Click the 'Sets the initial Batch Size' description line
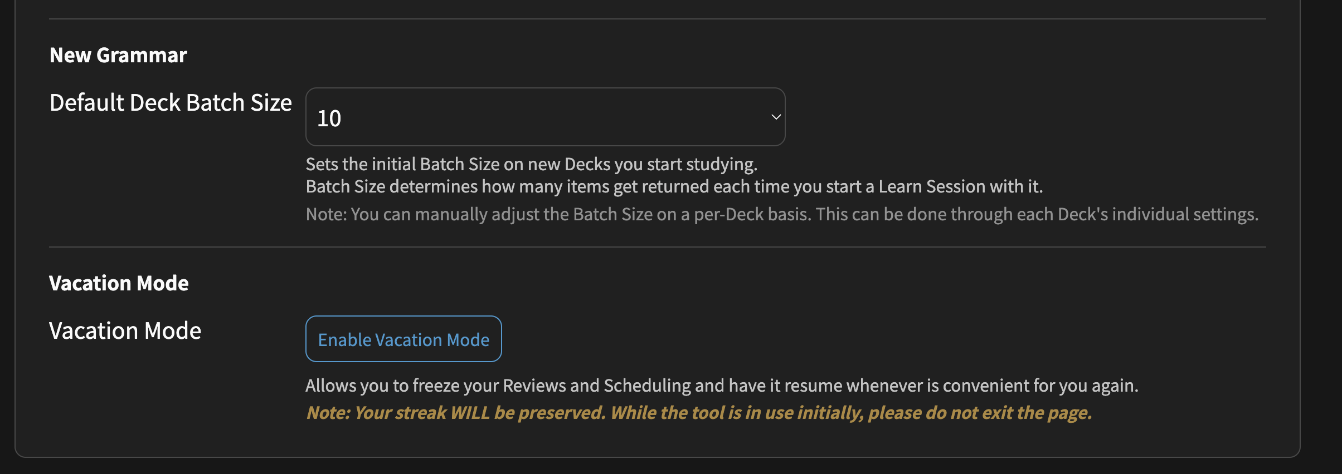Image resolution: width=1342 pixels, height=474 pixels. pyautogui.click(x=532, y=164)
